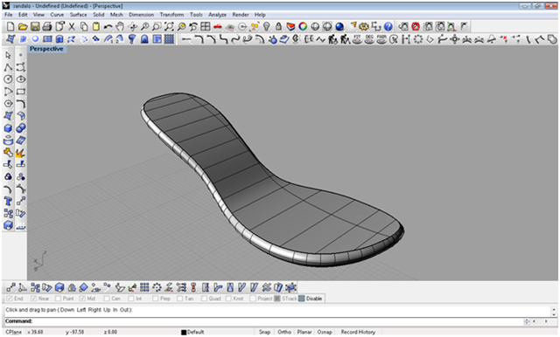This screenshot has height=337, width=560.
Task: Select the Box solid tool
Action: [8, 127]
